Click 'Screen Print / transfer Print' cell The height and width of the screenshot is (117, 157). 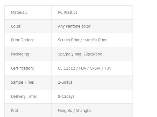(92, 40)
